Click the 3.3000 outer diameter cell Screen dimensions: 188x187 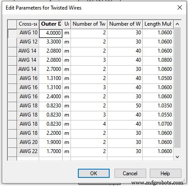click(x=50, y=42)
